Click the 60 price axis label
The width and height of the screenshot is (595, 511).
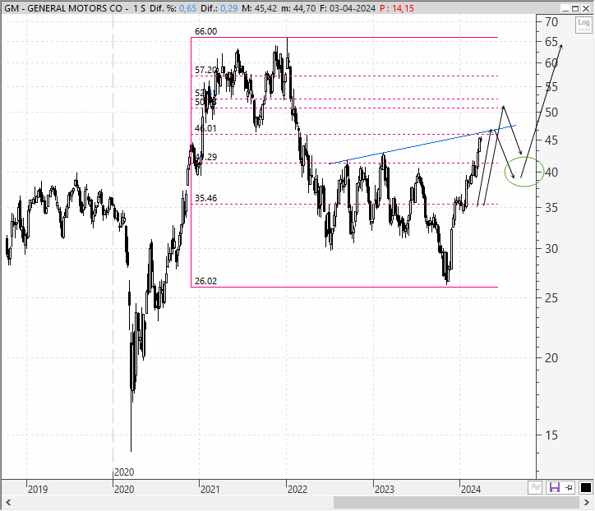551,63
